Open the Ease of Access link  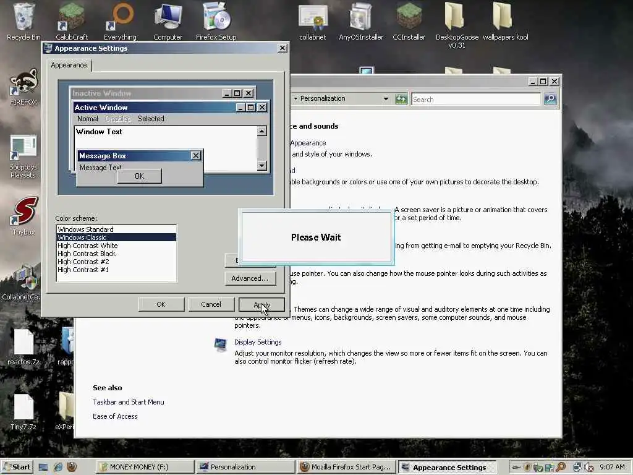tap(115, 416)
